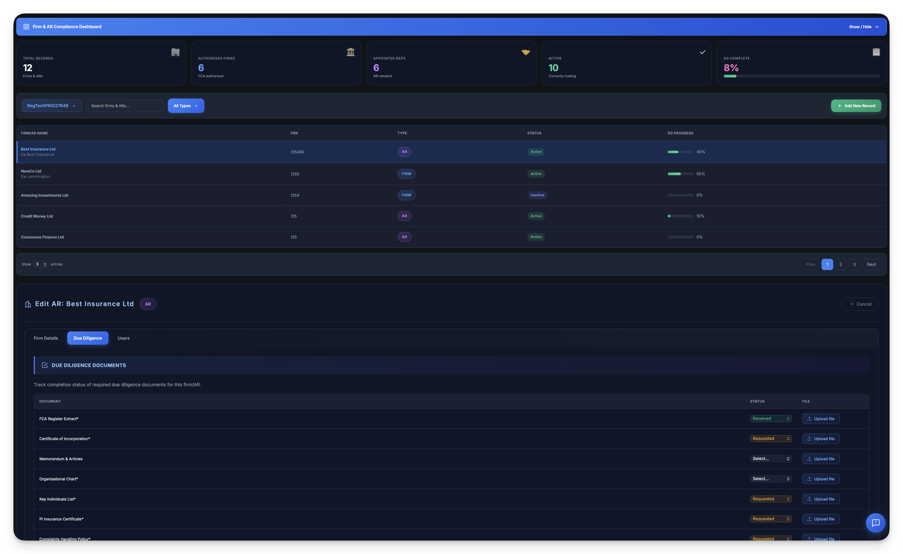This screenshot has height=554, width=903.
Task: Open the Users tab
Action: pyautogui.click(x=124, y=338)
